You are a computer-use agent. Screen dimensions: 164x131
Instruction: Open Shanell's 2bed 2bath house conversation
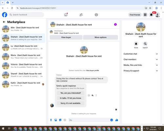(23, 75)
